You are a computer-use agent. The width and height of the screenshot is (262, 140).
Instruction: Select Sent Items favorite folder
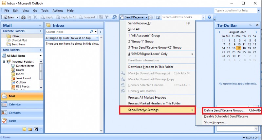[x=18, y=44]
